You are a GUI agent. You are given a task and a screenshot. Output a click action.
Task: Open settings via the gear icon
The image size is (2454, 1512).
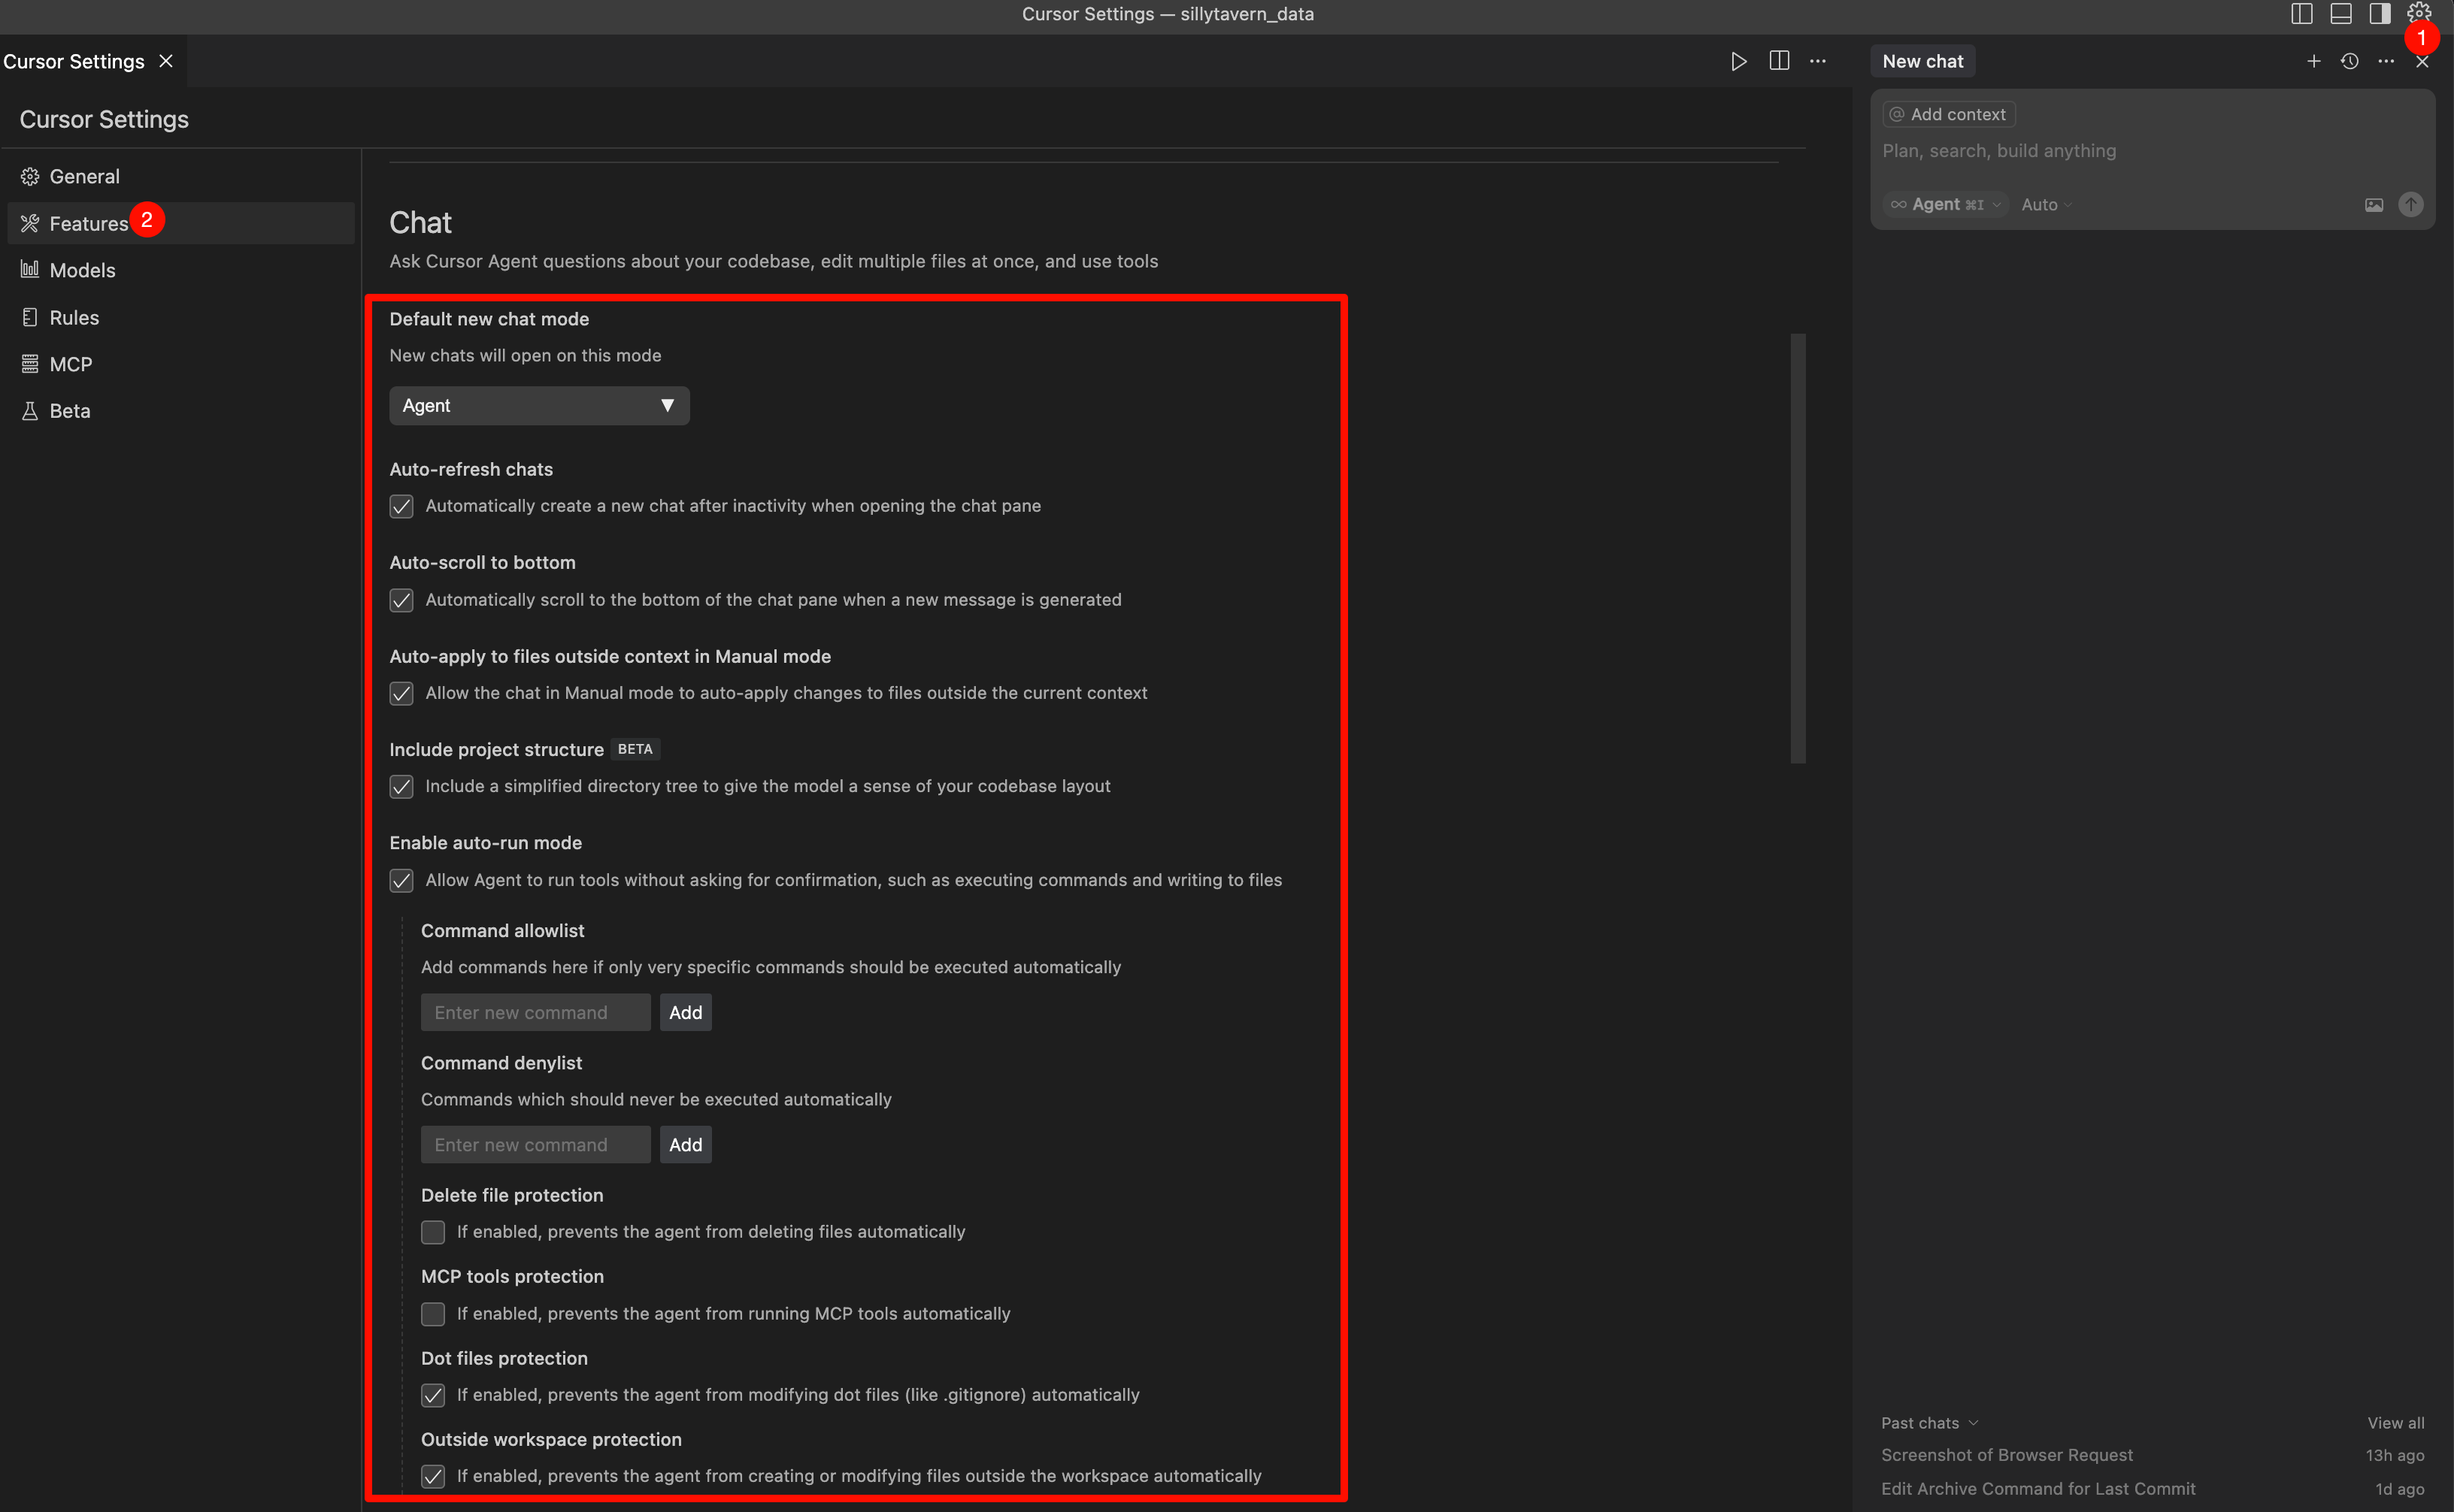[2418, 13]
